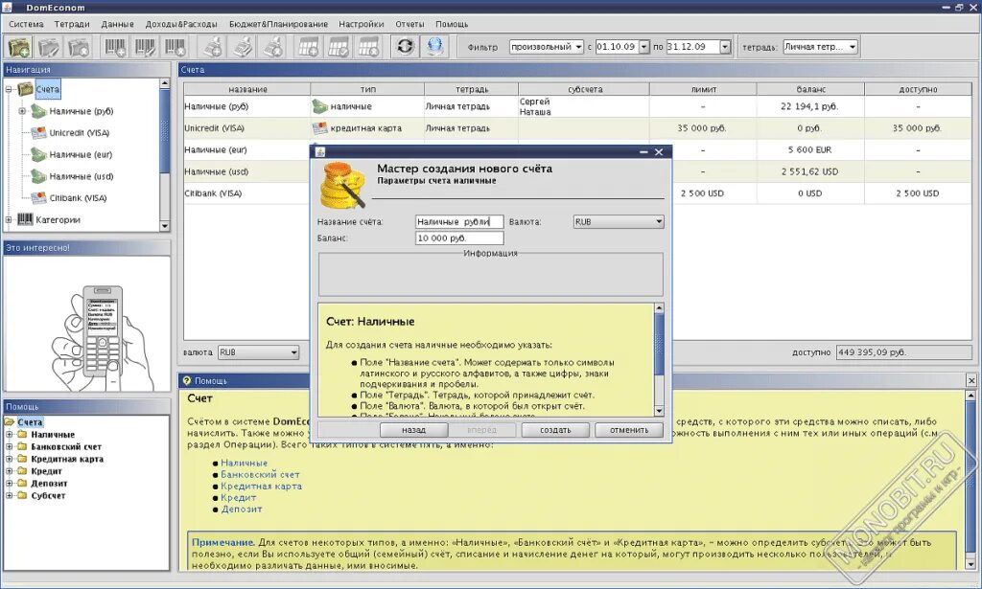Follow the Депозит link in help text
The width and height of the screenshot is (982, 589).
(x=241, y=509)
